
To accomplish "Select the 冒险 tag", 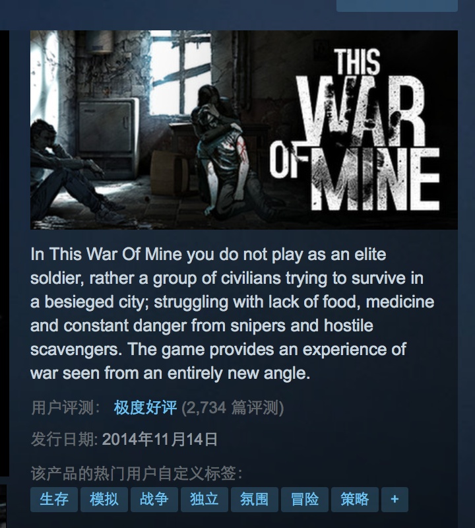I will pyautogui.click(x=305, y=500).
